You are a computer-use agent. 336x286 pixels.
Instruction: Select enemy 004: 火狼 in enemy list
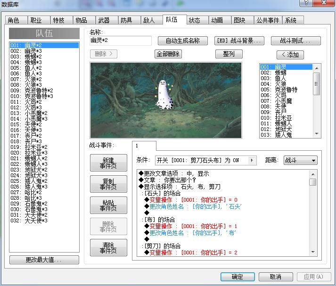pos(286,84)
